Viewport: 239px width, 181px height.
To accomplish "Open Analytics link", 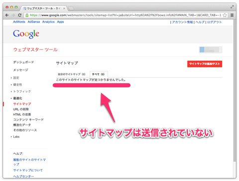I will coord(48,22).
